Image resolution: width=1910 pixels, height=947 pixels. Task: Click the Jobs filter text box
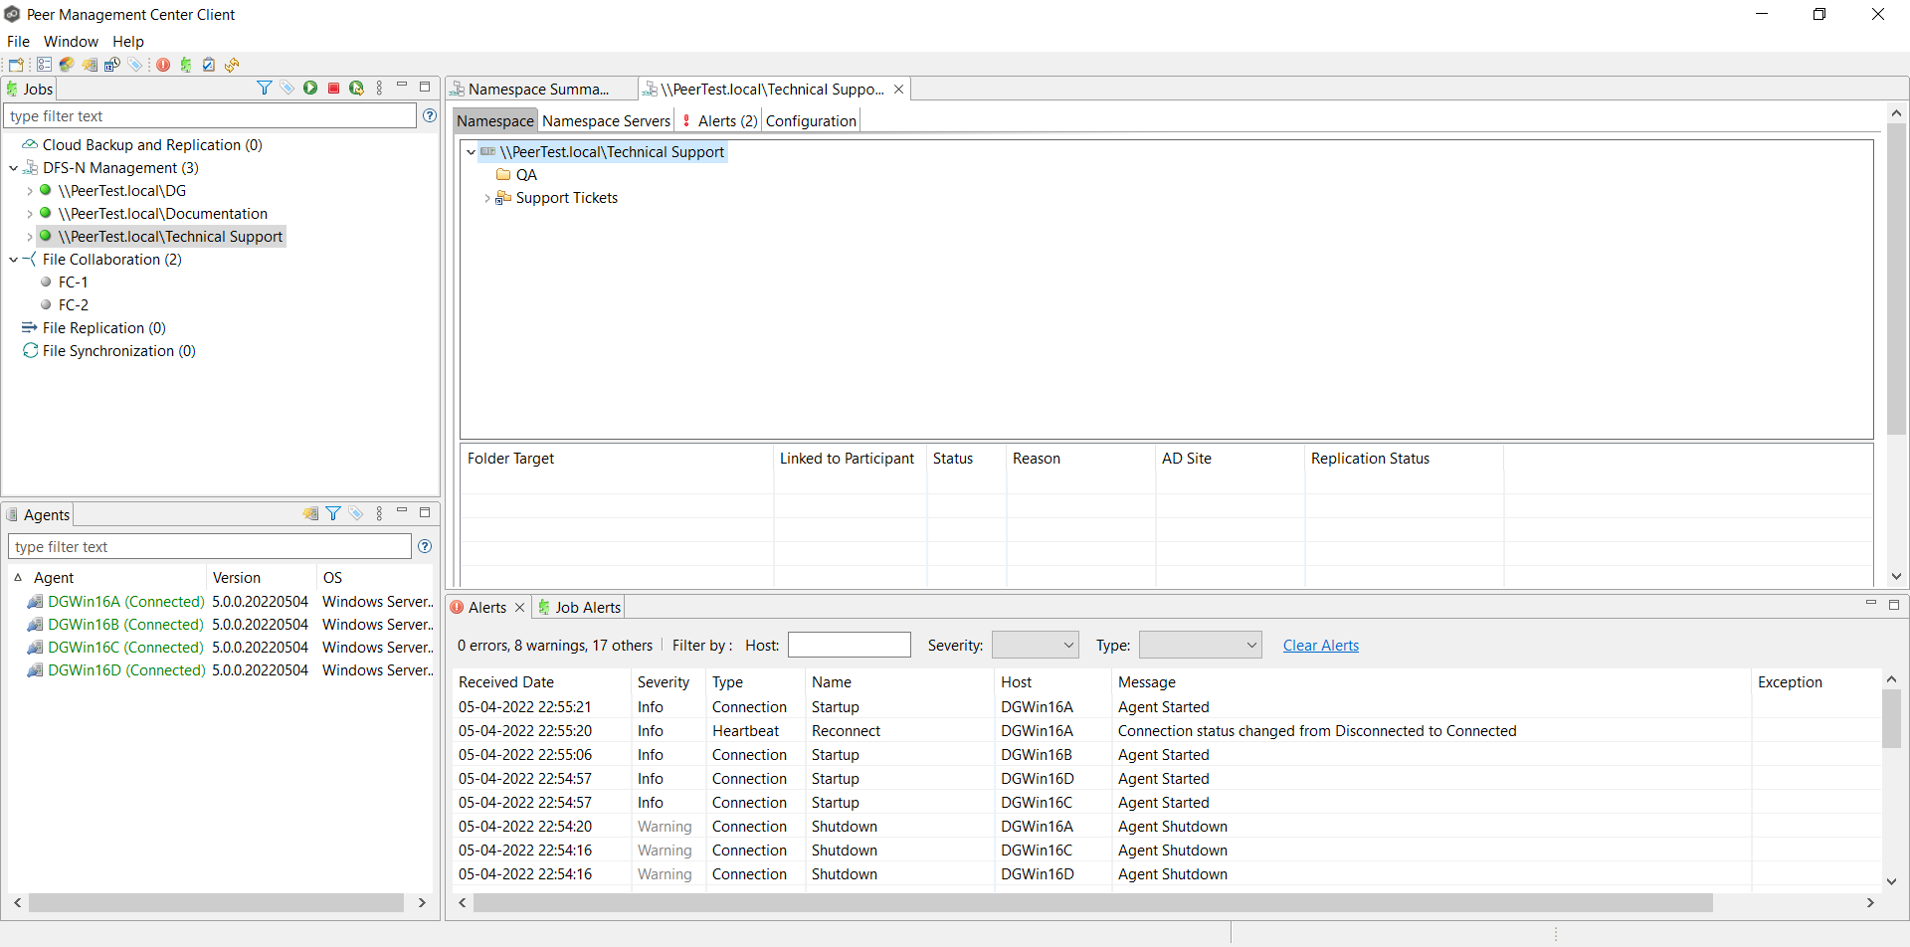210,115
